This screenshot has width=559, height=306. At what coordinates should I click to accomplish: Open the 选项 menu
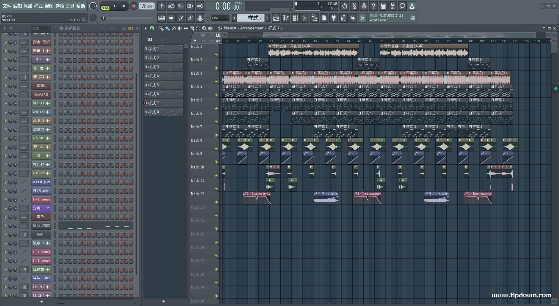pyautogui.click(x=60, y=6)
